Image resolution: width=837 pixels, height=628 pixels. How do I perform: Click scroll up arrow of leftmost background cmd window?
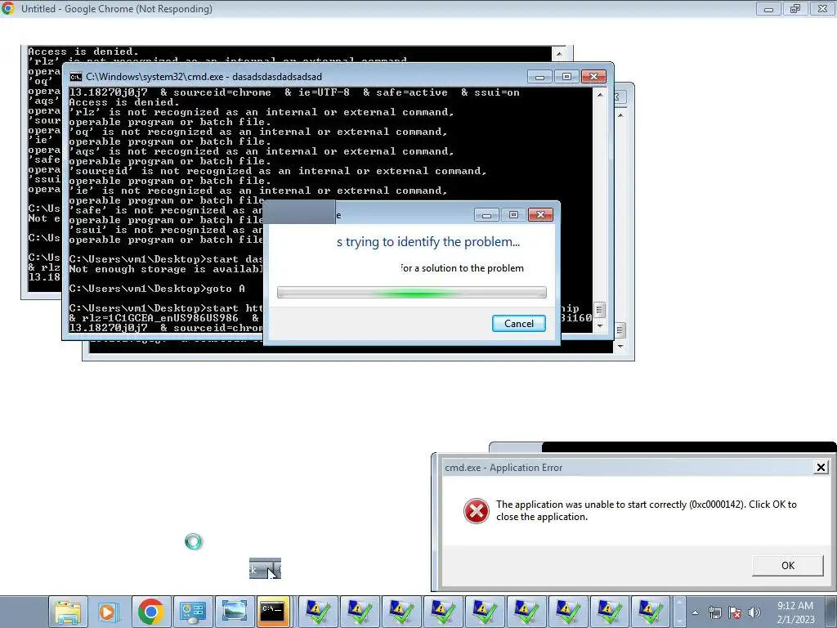tap(559, 54)
